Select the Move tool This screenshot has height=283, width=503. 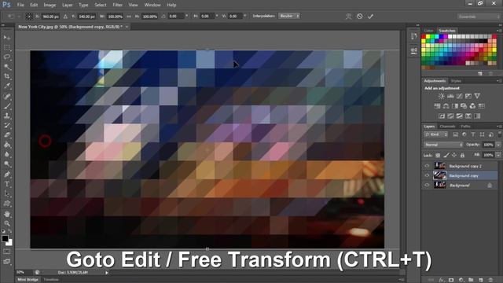tap(7, 38)
